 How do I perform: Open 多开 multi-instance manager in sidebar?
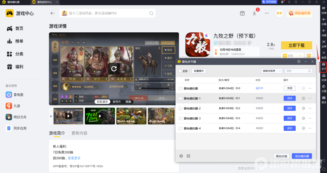[x=324, y=66]
